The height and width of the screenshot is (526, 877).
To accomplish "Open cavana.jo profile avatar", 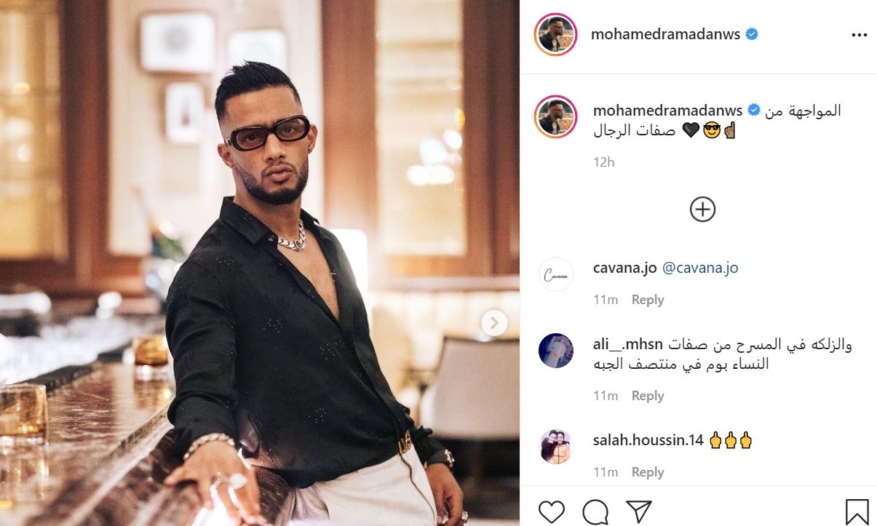I will pos(556,274).
